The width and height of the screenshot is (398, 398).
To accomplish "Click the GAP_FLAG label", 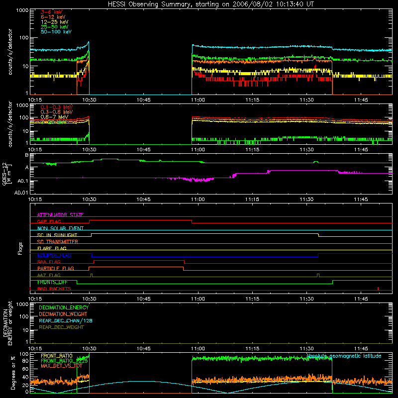I will coord(49,221).
